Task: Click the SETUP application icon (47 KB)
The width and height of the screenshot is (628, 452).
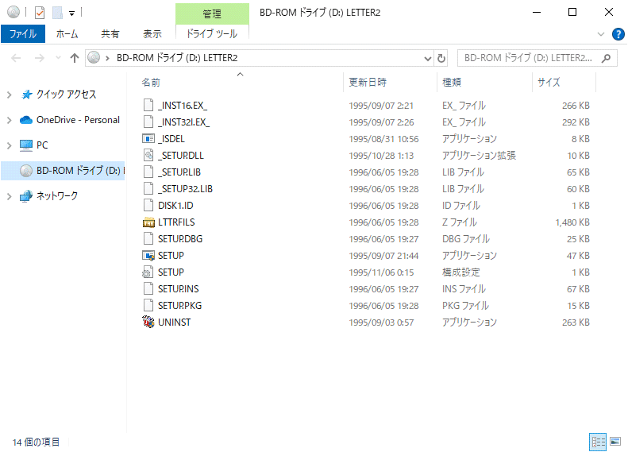Action: [x=148, y=256]
